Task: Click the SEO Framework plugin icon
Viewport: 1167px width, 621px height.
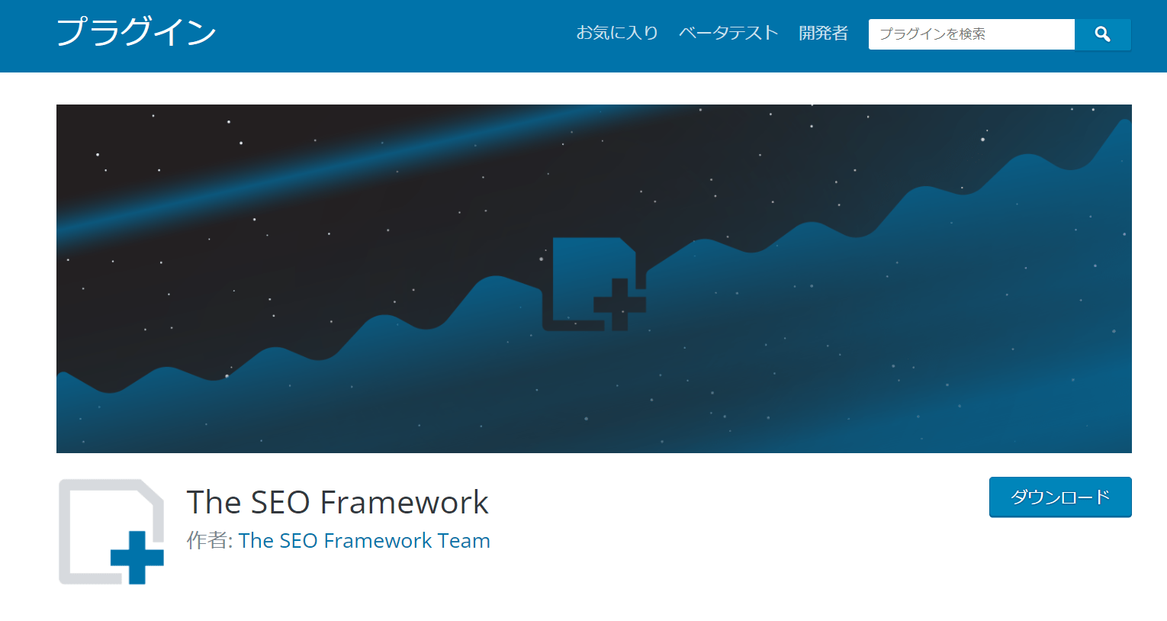Action: point(111,532)
